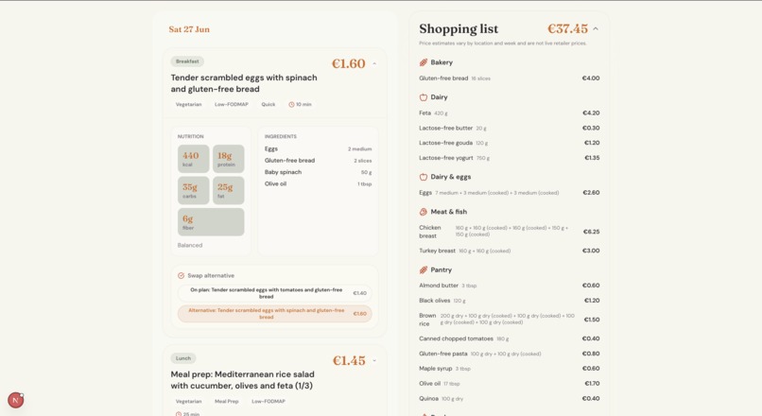762x416 pixels.
Task: Click the shopping list total €37.45
Action: [x=567, y=28]
